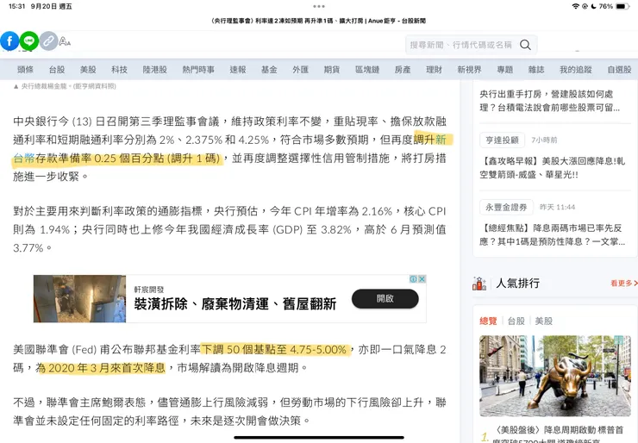This screenshot has height=443, width=638.
Task: Open the 鑫攻略早報 sidebar article
Action: [552, 167]
